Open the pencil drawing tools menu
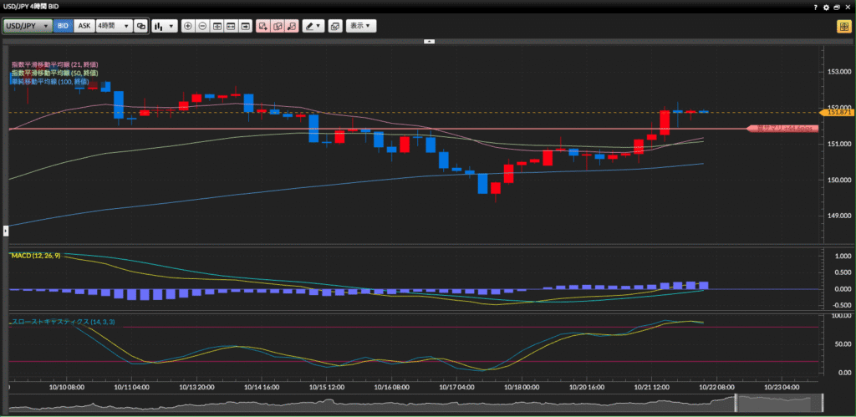Image resolution: width=856 pixels, height=417 pixels. coord(313,26)
